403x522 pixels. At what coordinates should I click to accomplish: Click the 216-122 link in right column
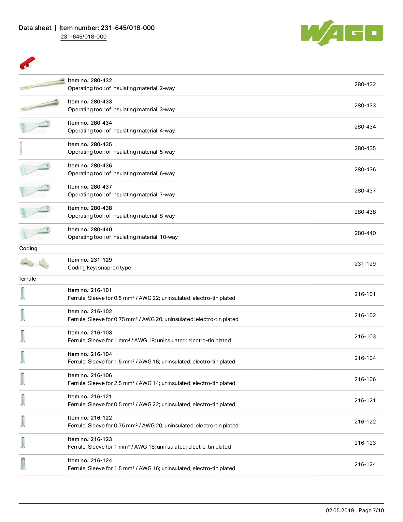365,422
